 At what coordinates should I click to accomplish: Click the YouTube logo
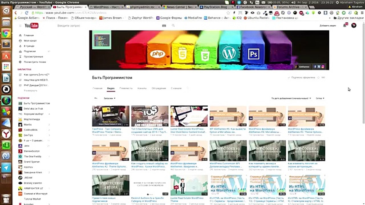pyautogui.click(x=31, y=26)
